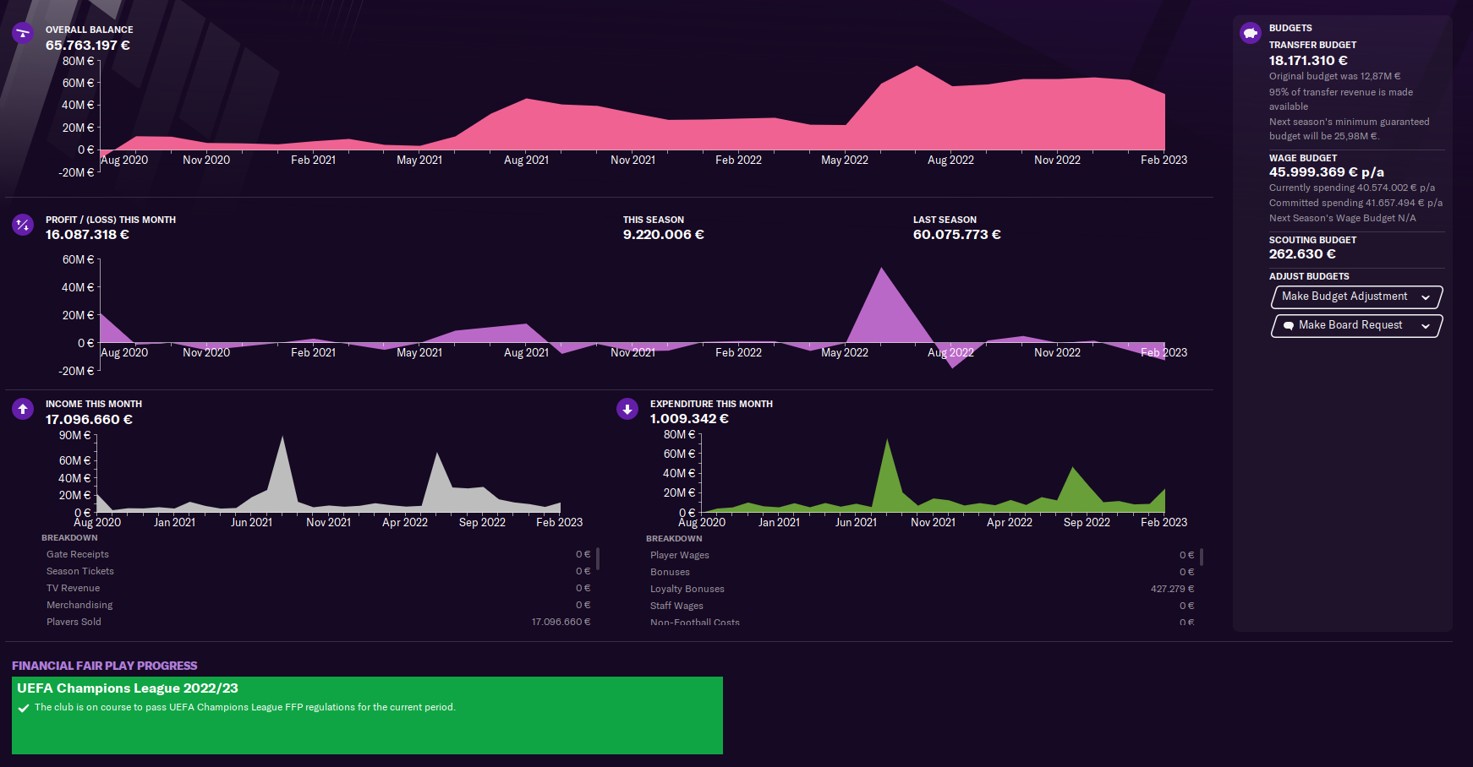Select the UEFA Champions League 2022/23 FFP panel
The height and width of the screenshot is (767, 1473).
[367, 715]
